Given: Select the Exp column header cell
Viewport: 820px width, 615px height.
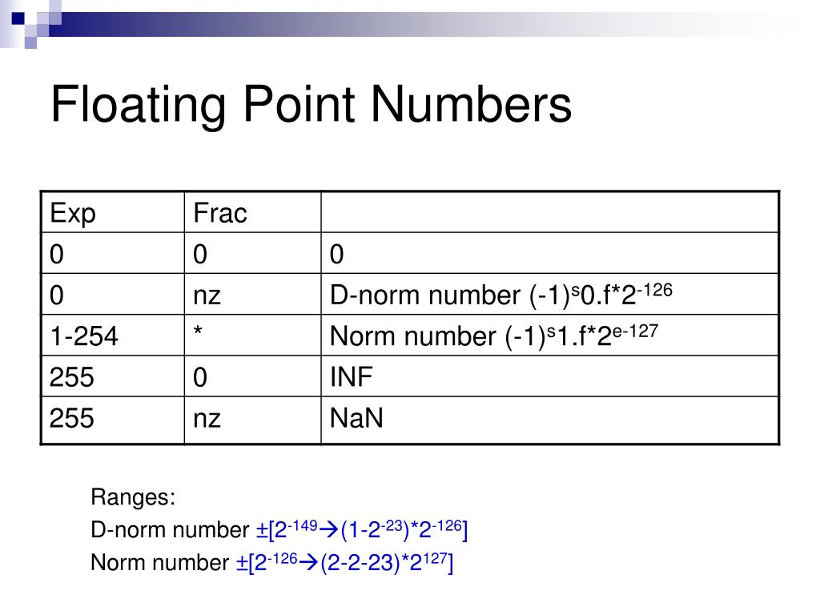Looking at the screenshot, I should coord(113,212).
